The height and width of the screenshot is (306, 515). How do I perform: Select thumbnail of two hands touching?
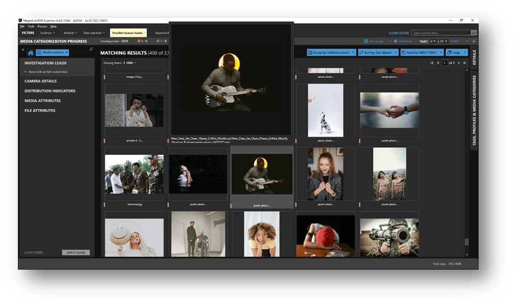(x=389, y=110)
